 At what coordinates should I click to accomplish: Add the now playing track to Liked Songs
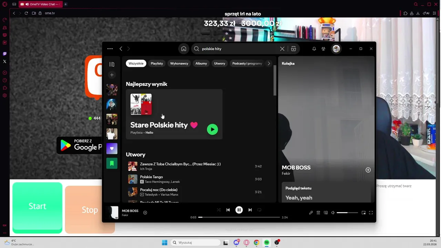click(145, 213)
